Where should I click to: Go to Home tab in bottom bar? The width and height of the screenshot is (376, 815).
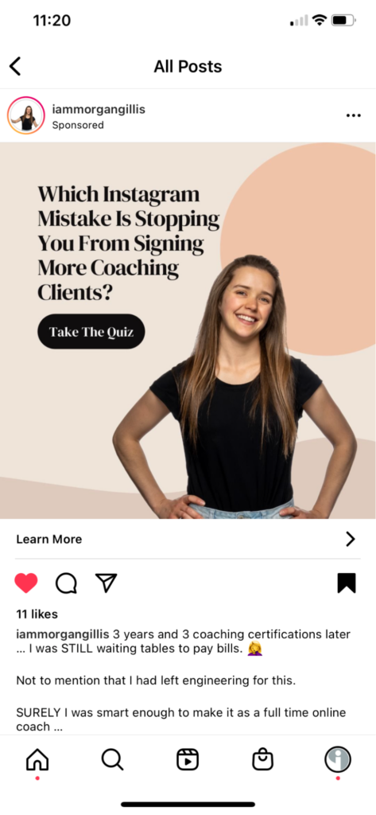click(x=37, y=760)
